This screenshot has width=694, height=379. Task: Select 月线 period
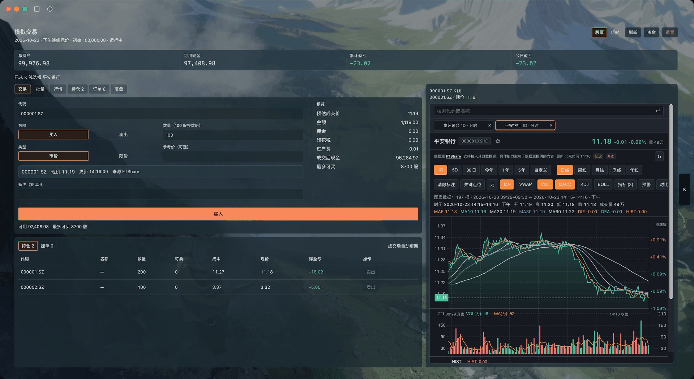[599, 170]
